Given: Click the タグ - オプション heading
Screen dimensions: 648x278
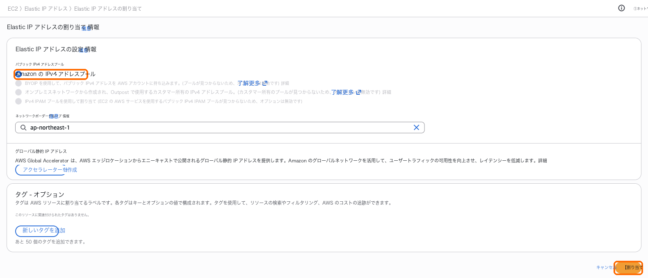Looking at the screenshot, I should [40, 194].
